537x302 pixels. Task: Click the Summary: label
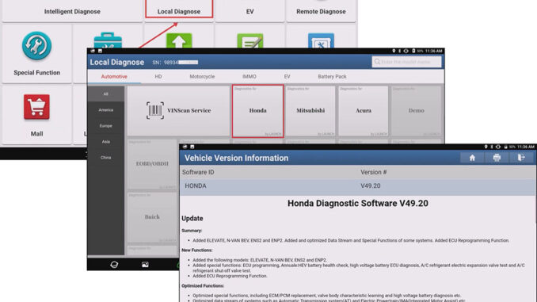coord(192,231)
